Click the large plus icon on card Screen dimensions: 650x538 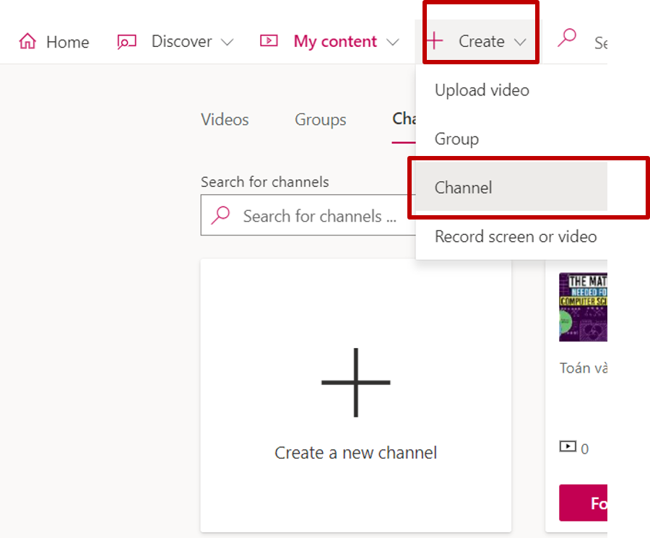point(355,382)
